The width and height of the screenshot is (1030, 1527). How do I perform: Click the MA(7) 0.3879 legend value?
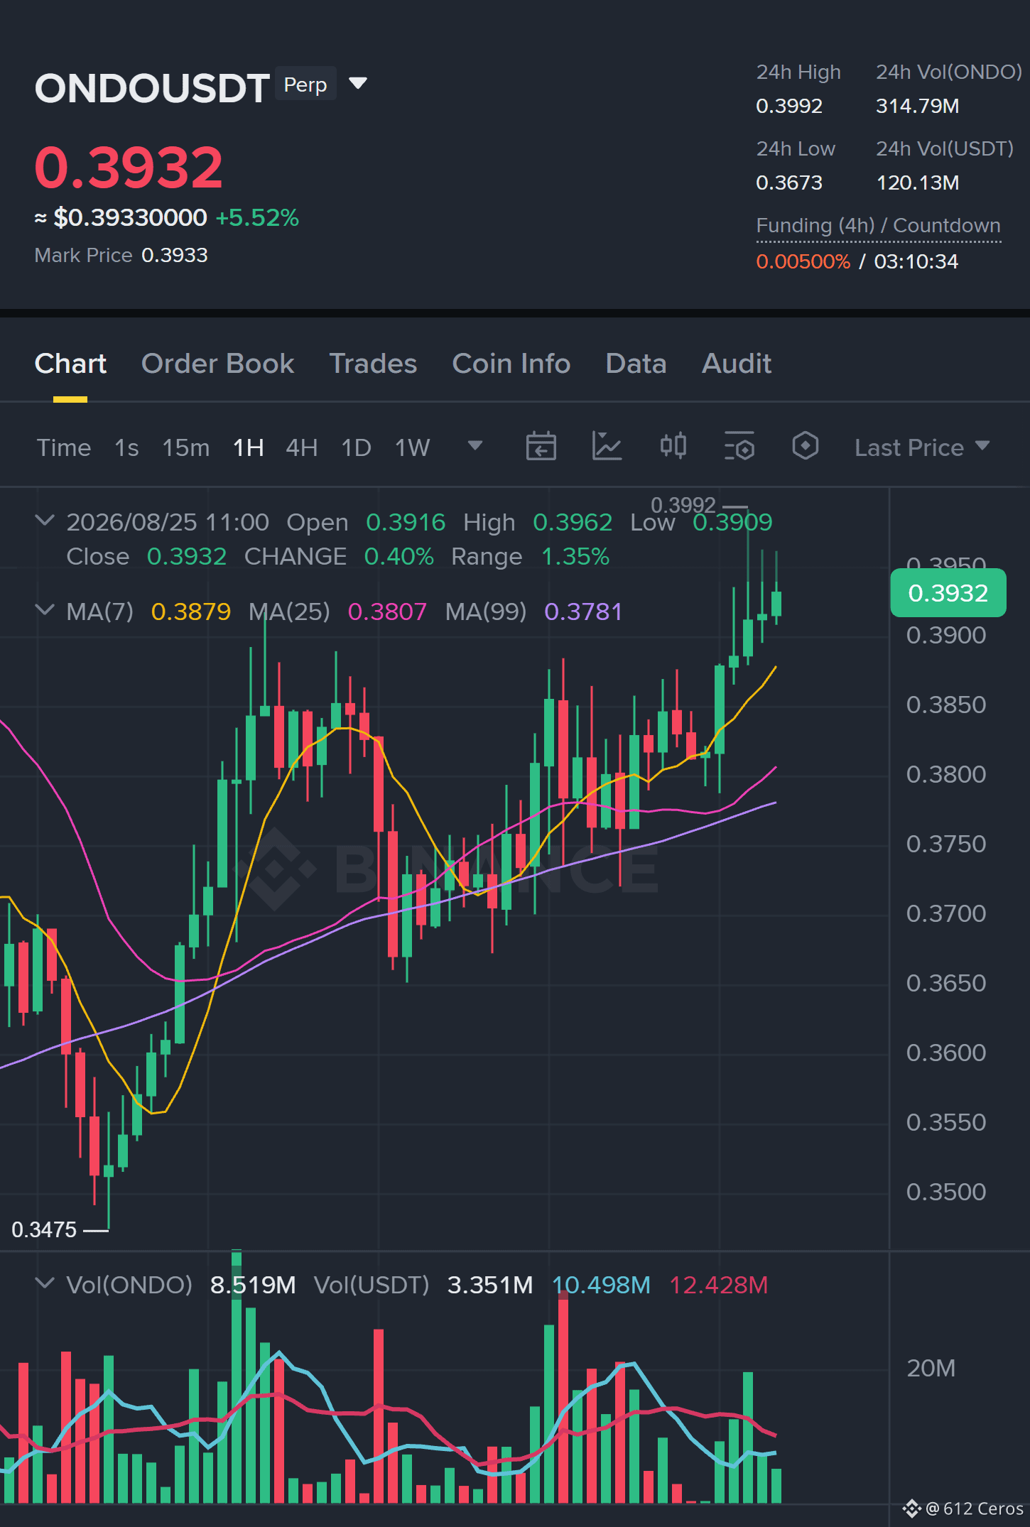pos(190,612)
